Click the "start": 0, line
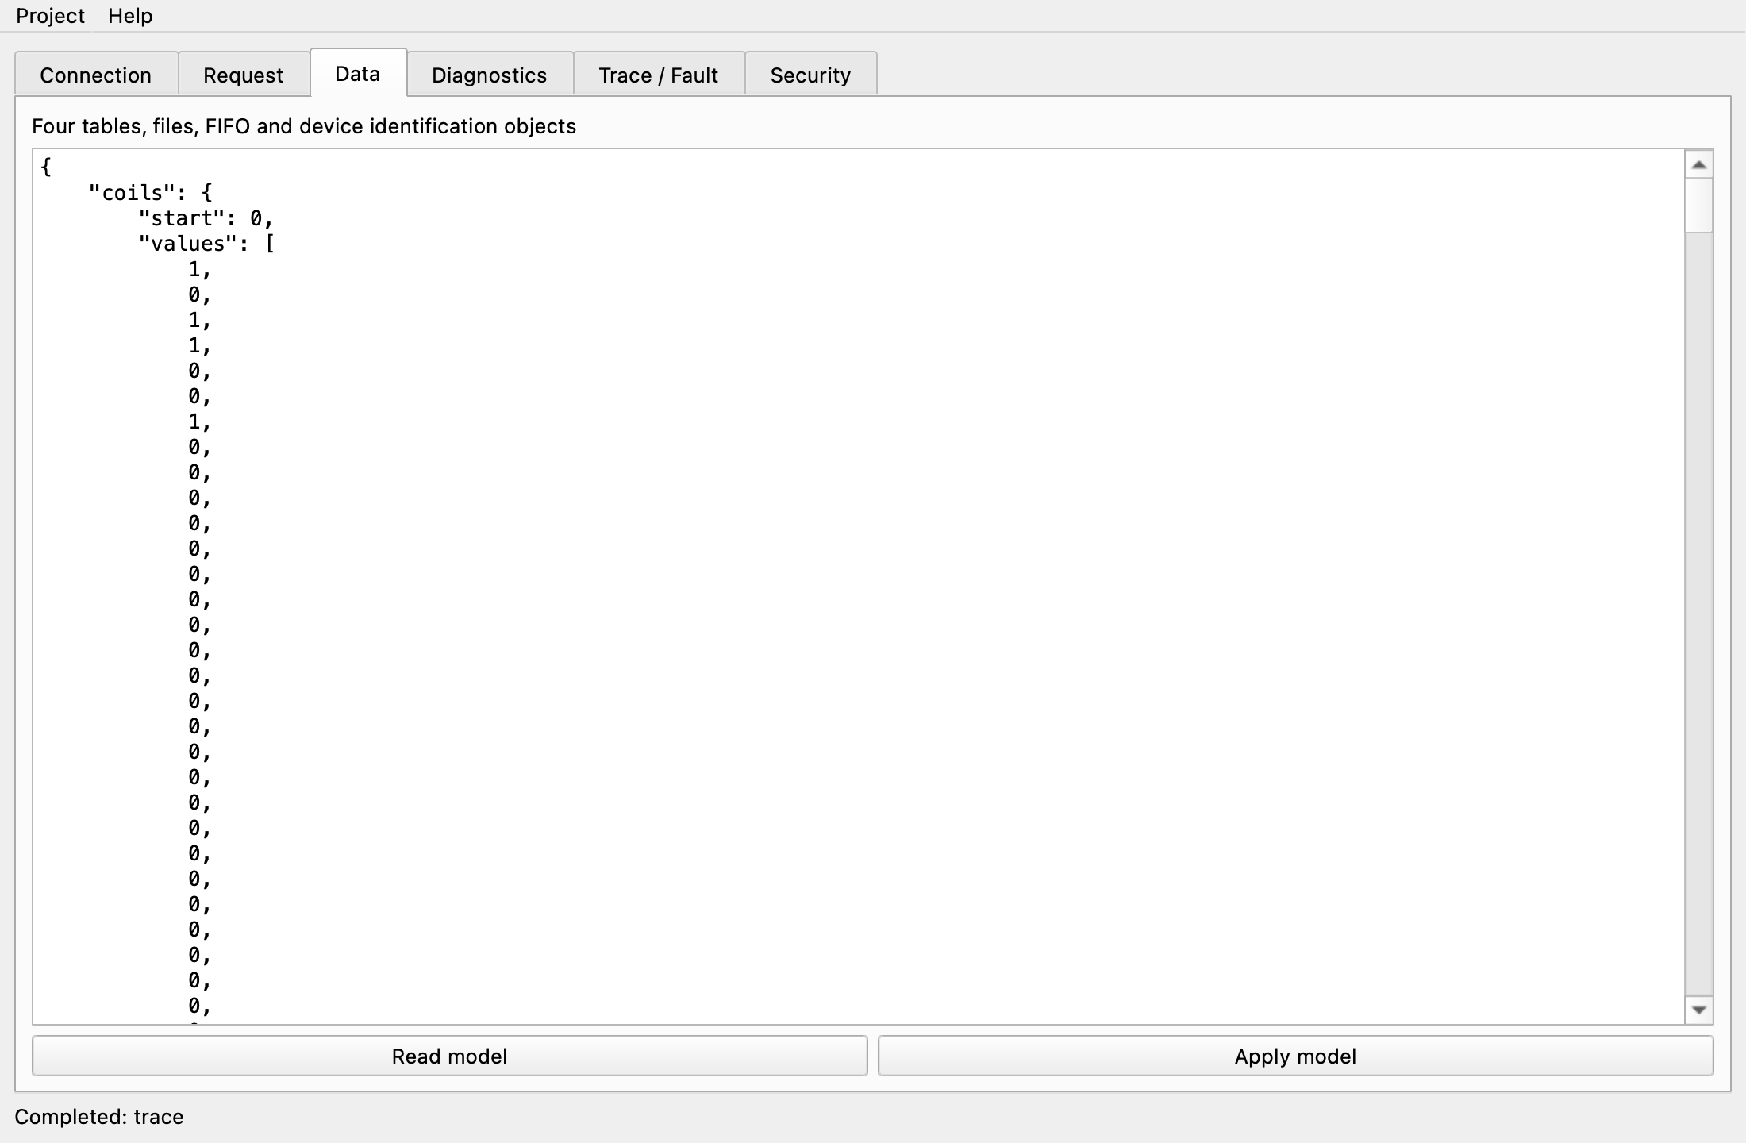Viewport: 1746px width, 1143px height. 206,218
